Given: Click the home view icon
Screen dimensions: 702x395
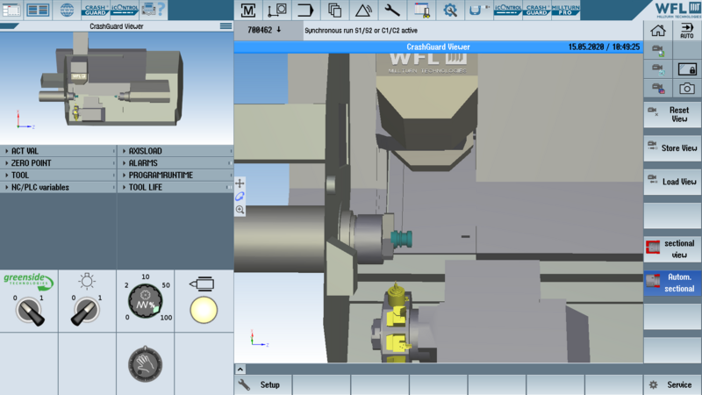Looking at the screenshot, I should point(658,32).
